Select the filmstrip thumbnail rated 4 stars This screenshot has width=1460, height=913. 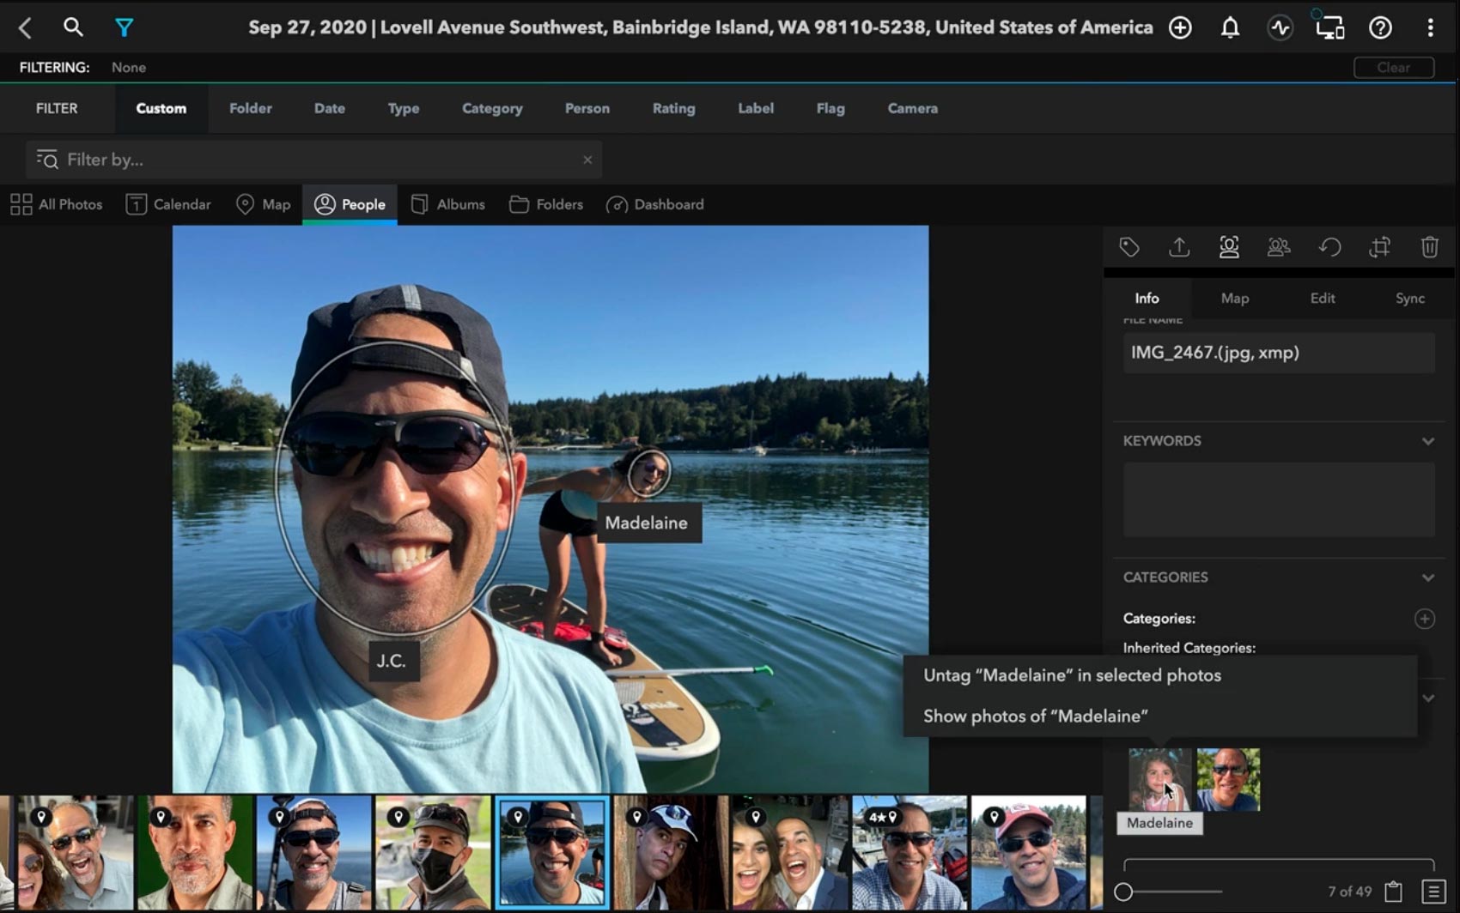909,852
